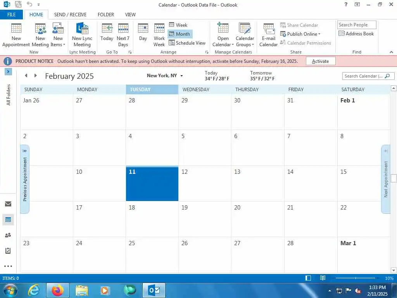Open the Calendar navigation icon
Image resolution: width=397 pixels, height=298 pixels.
pyautogui.click(x=8, y=220)
